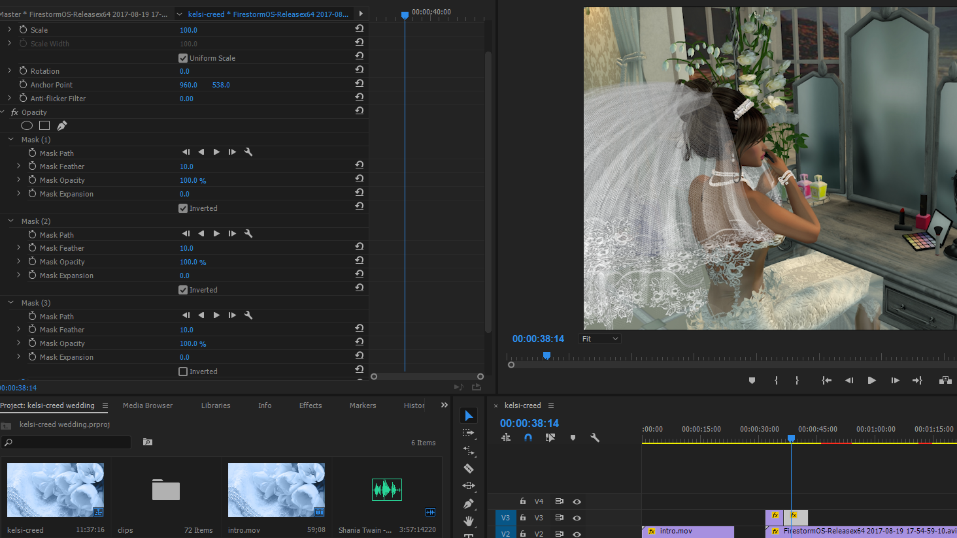Click the Program Monitor playhead marker

pyautogui.click(x=546, y=355)
